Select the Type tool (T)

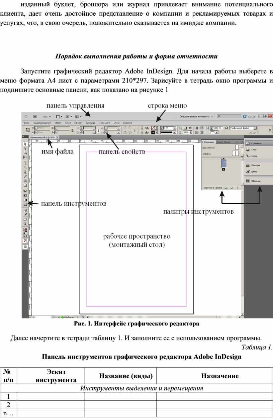[x=25, y=163]
